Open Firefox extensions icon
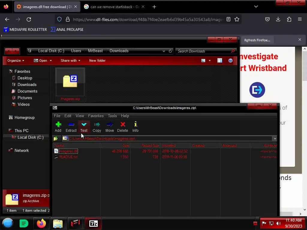Viewport: 307px width, 230px height. click(x=289, y=19)
